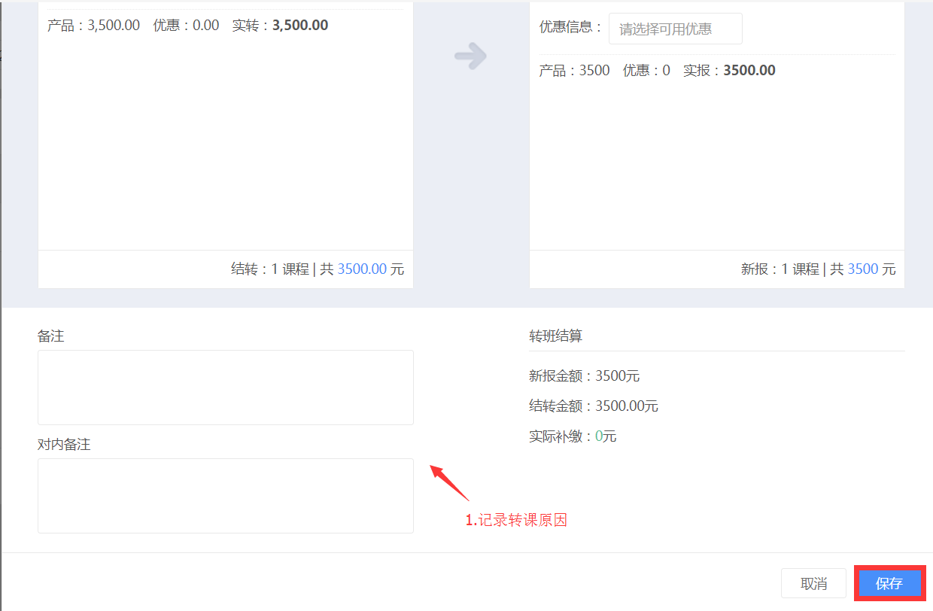This screenshot has height=611, width=933.
Task: Click into the 对内备注 text area
Action: [x=226, y=496]
